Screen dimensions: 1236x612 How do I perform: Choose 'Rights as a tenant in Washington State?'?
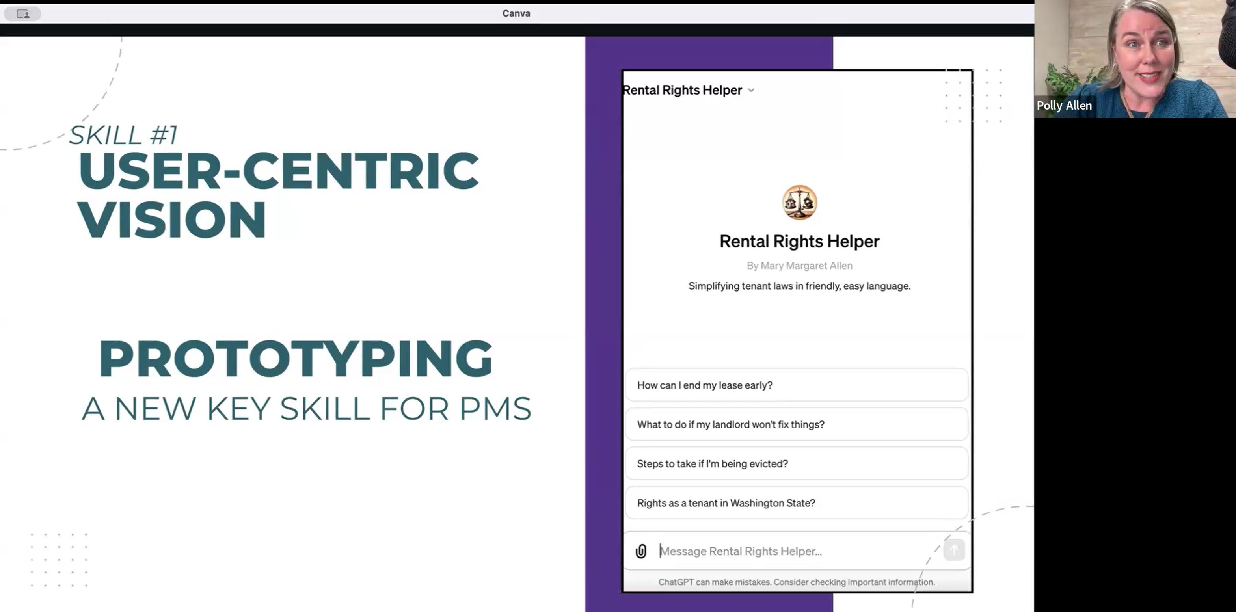(797, 503)
